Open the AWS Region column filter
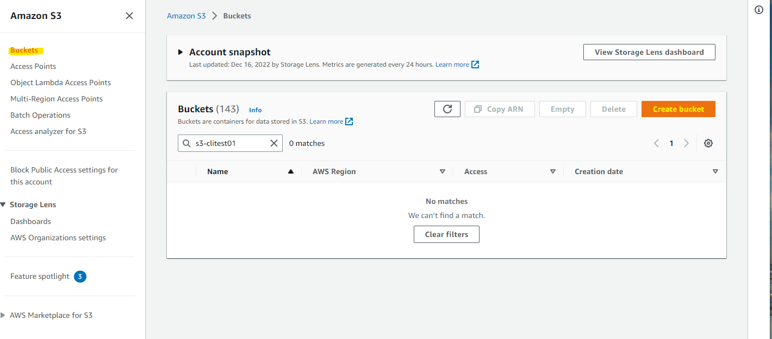 pyautogui.click(x=442, y=171)
